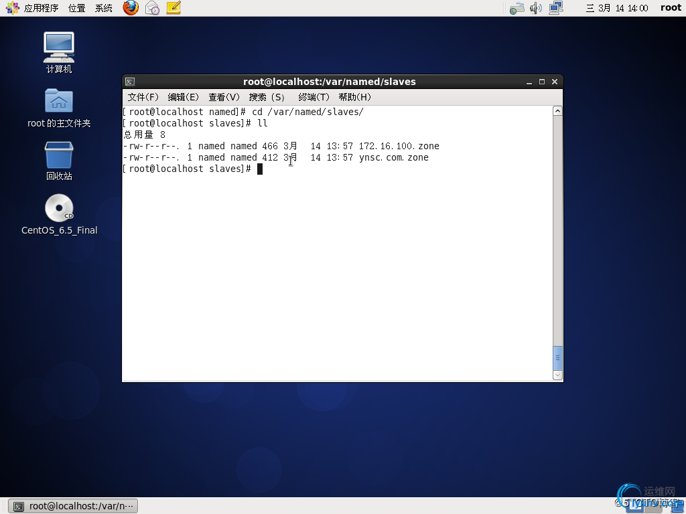This screenshot has width=686, height=514.
Task: Click the '总用量 8' output line
Action: [145, 135]
